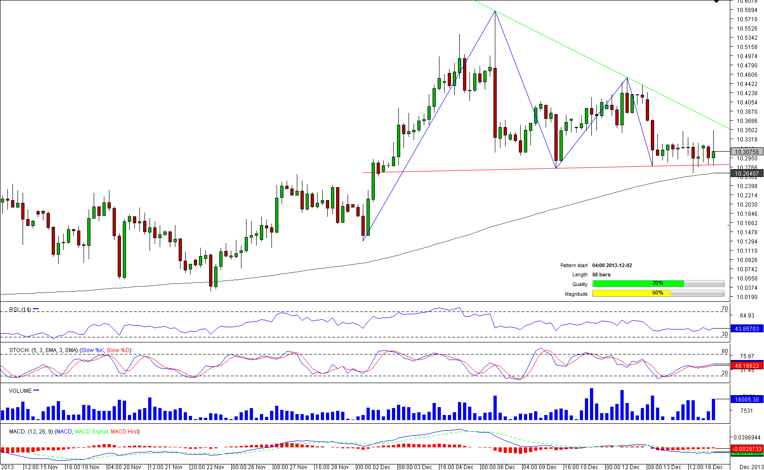Click the Slow %D legend label
This screenshot has width=764, height=470.
[118, 350]
